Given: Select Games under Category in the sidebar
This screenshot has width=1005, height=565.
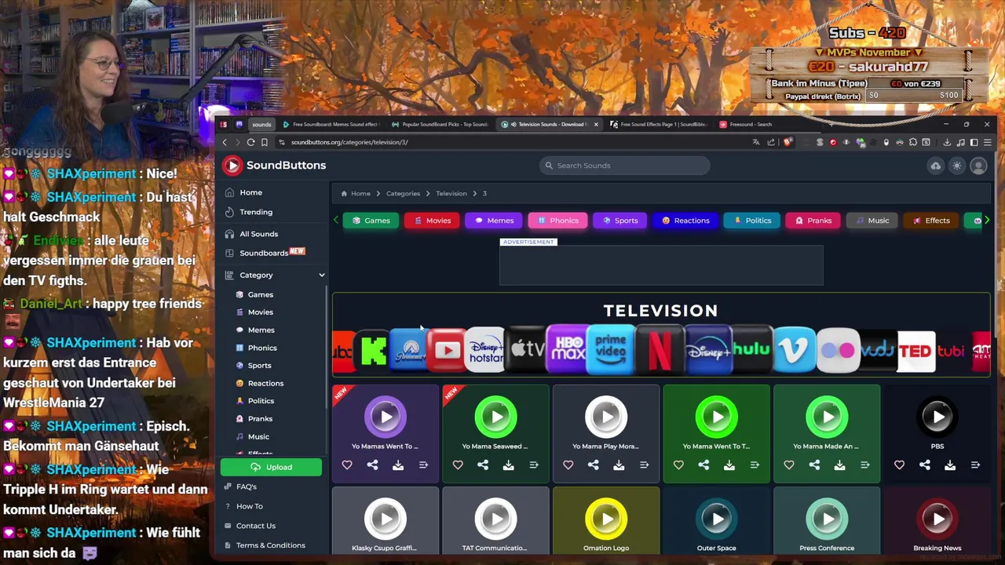Looking at the screenshot, I should (260, 294).
